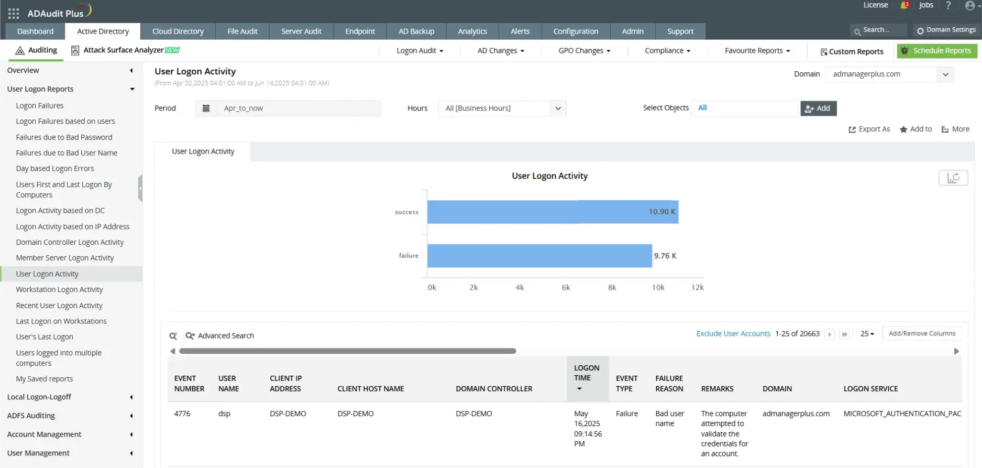Open the notifications bell icon

pyautogui.click(x=904, y=6)
